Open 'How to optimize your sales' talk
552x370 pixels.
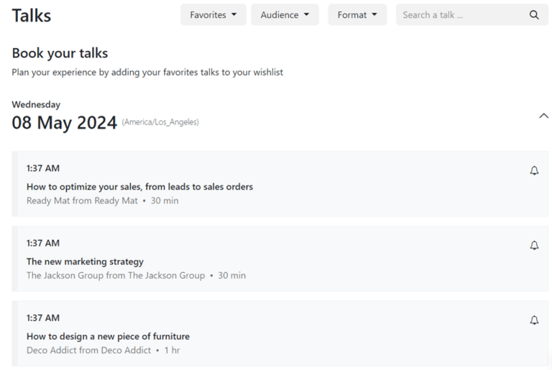point(139,187)
